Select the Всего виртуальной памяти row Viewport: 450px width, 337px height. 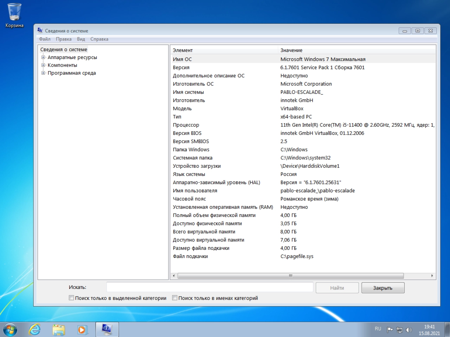tap(303, 232)
